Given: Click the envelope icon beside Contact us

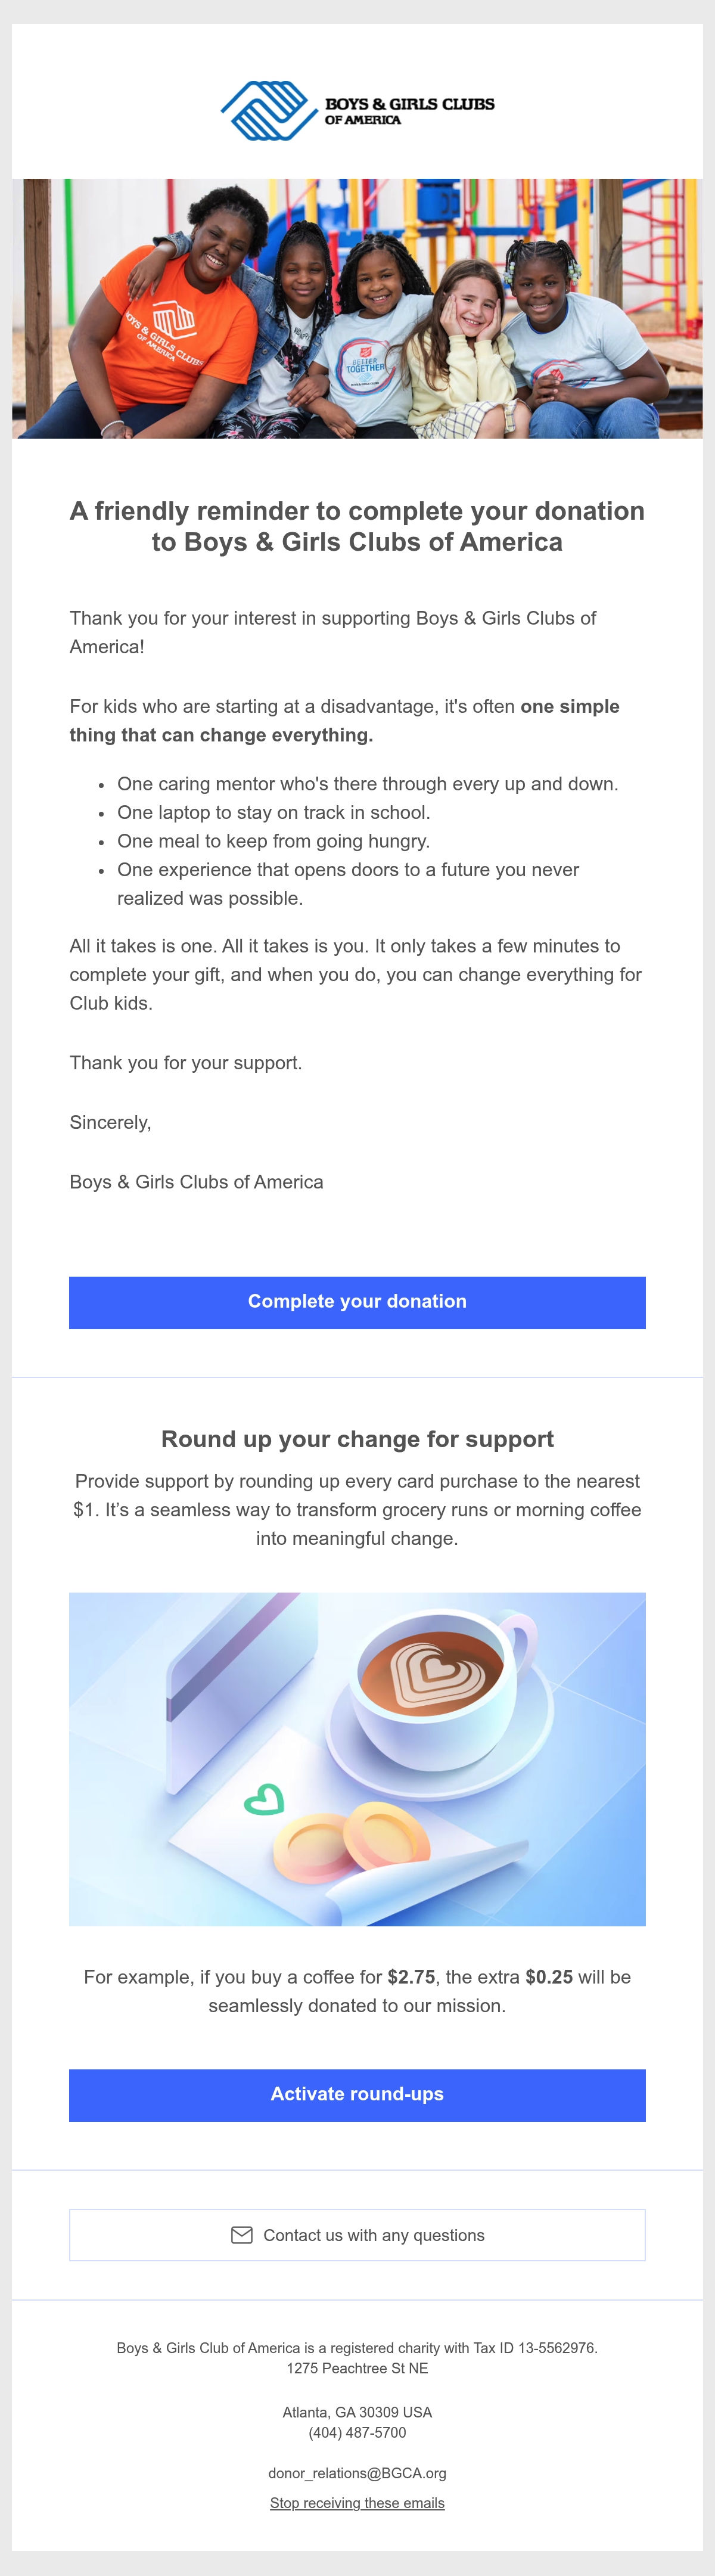Looking at the screenshot, I should click(x=242, y=2235).
